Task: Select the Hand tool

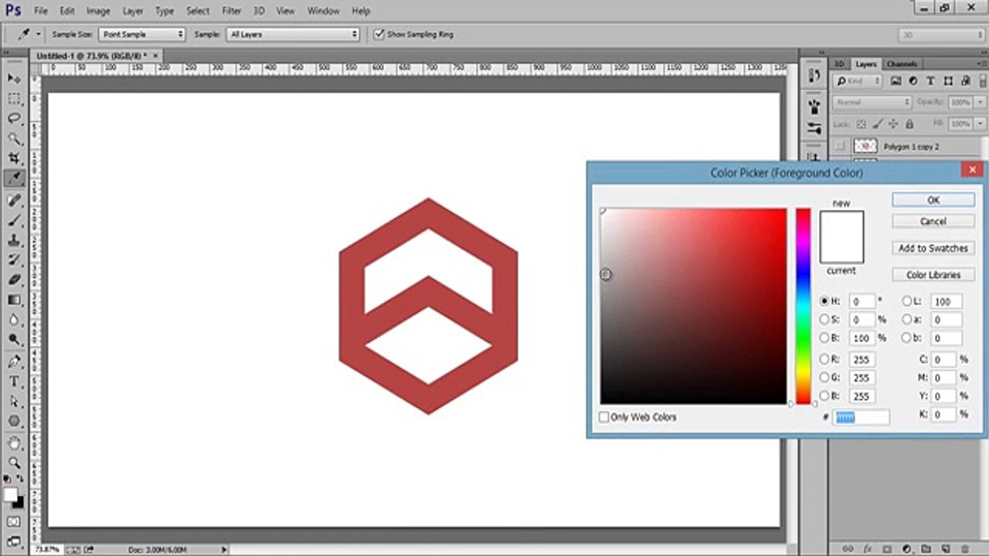Action: (14, 443)
